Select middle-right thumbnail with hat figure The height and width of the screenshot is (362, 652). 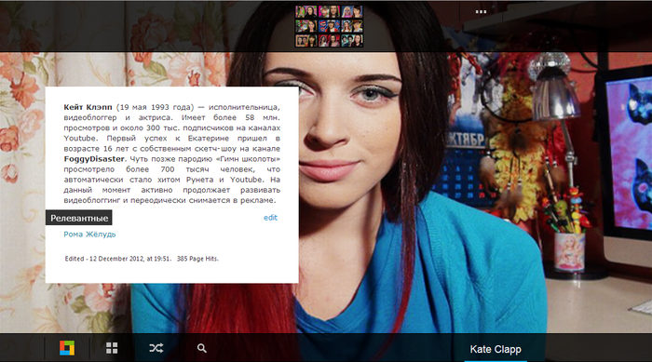click(352, 26)
